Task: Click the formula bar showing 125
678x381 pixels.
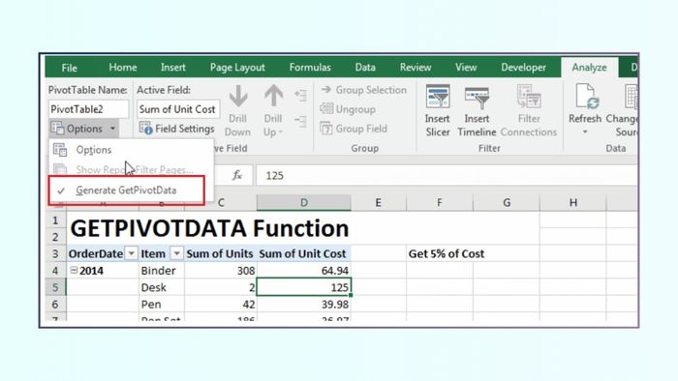Action: pyautogui.click(x=447, y=176)
